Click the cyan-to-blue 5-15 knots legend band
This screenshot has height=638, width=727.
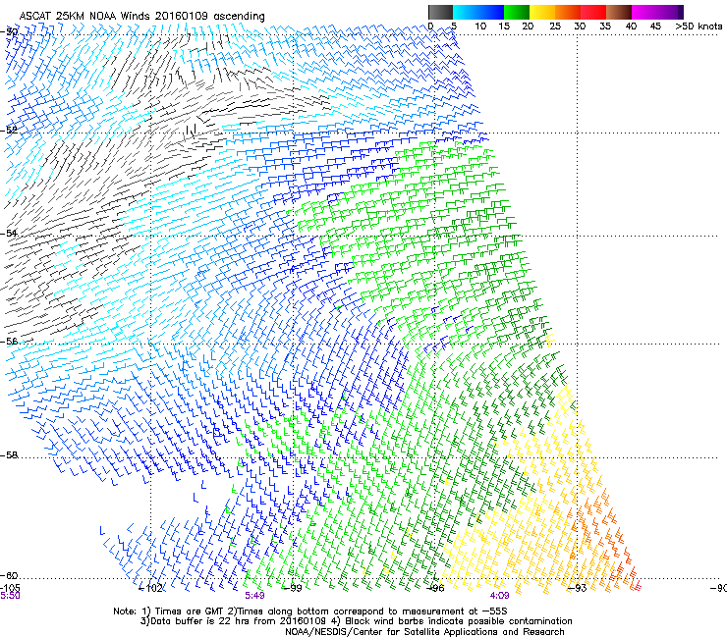478,12
